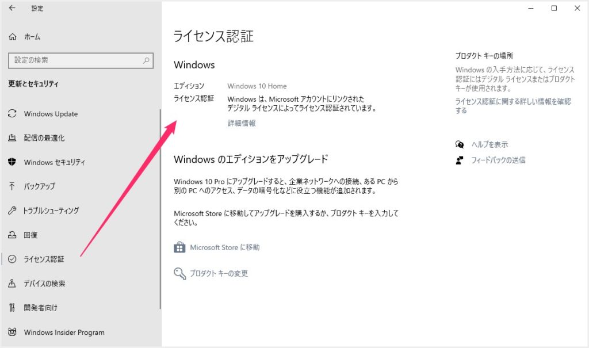
Task: Click the Windows セキュリティ shield icon
Action: (x=12, y=162)
